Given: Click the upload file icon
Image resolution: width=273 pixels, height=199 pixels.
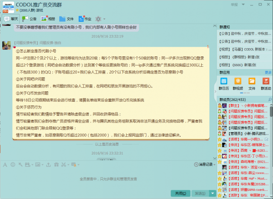Looking at the screenshot, I should pos(48,164).
